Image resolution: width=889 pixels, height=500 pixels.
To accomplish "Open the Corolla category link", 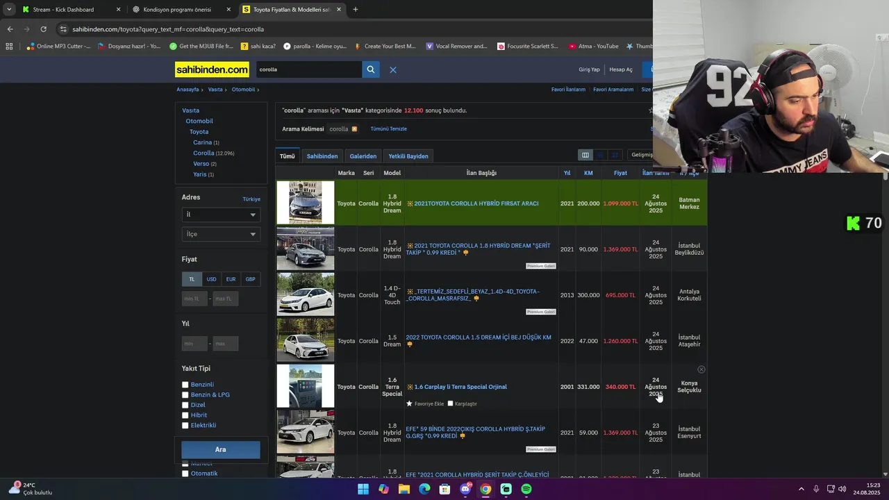I will [x=203, y=153].
